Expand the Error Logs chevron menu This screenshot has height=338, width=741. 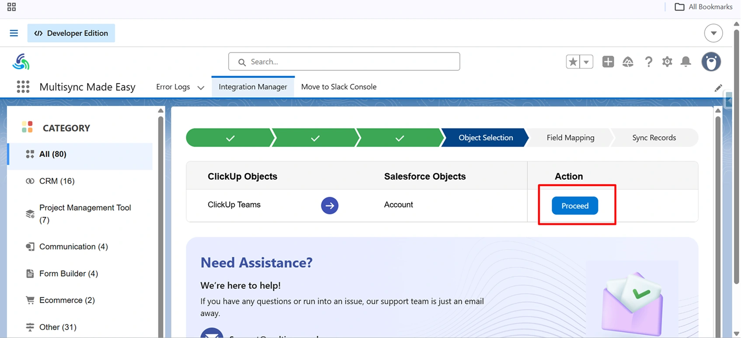pyautogui.click(x=201, y=87)
